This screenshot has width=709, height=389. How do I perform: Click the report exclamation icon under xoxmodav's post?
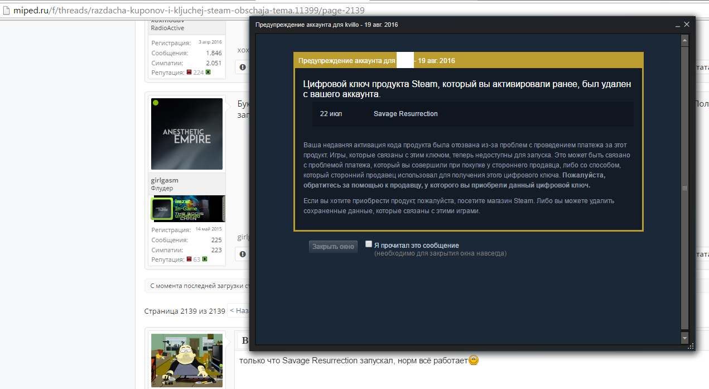243,67
